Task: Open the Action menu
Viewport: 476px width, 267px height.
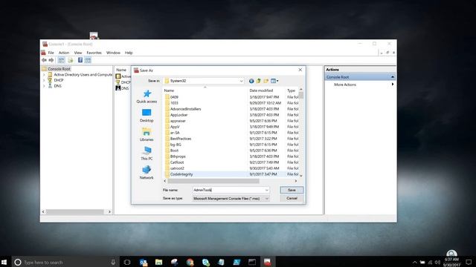Action: tap(64, 53)
